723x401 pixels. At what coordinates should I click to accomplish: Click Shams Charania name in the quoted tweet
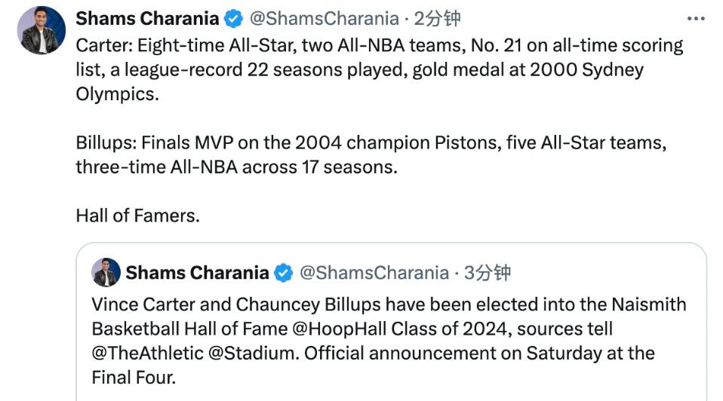click(197, 273)
